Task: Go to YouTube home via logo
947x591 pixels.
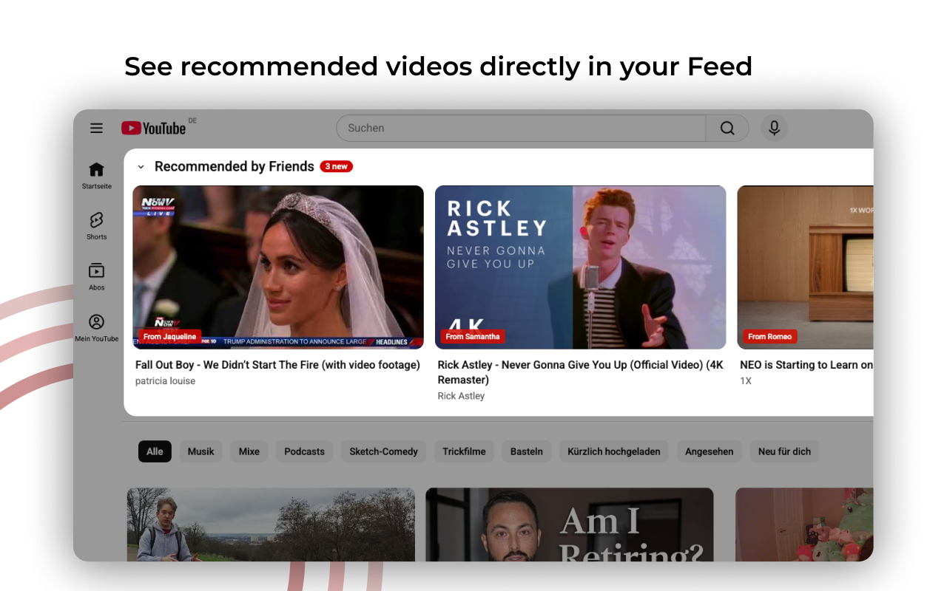Action: click(x=154, y=128)
